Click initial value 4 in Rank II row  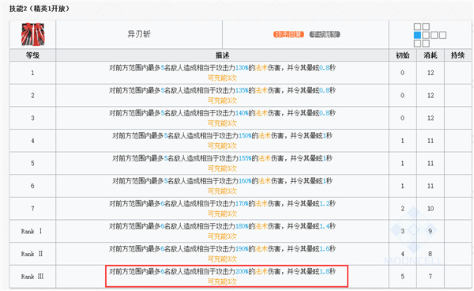402,254
